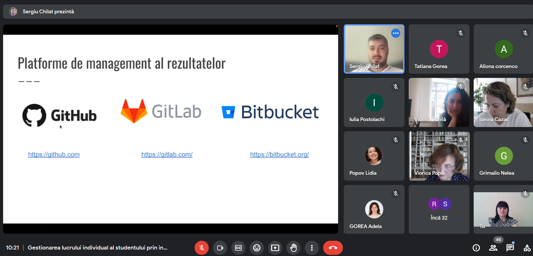Image resolution: width=533 pixels, height=256 pixels.
Task: Select Viorica Popa's video tile
Action: pyautogui.click(x=439, y=156)
